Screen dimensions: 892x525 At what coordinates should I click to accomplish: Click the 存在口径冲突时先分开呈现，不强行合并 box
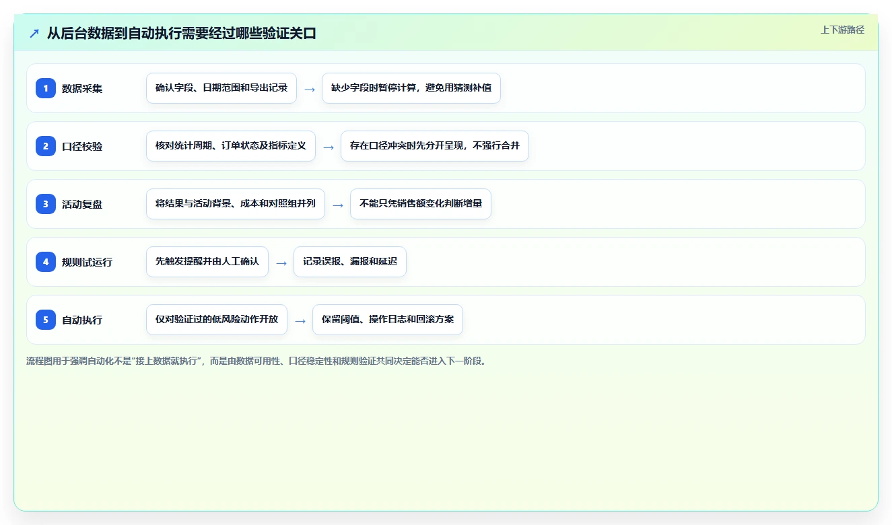(x=435, y=146)
